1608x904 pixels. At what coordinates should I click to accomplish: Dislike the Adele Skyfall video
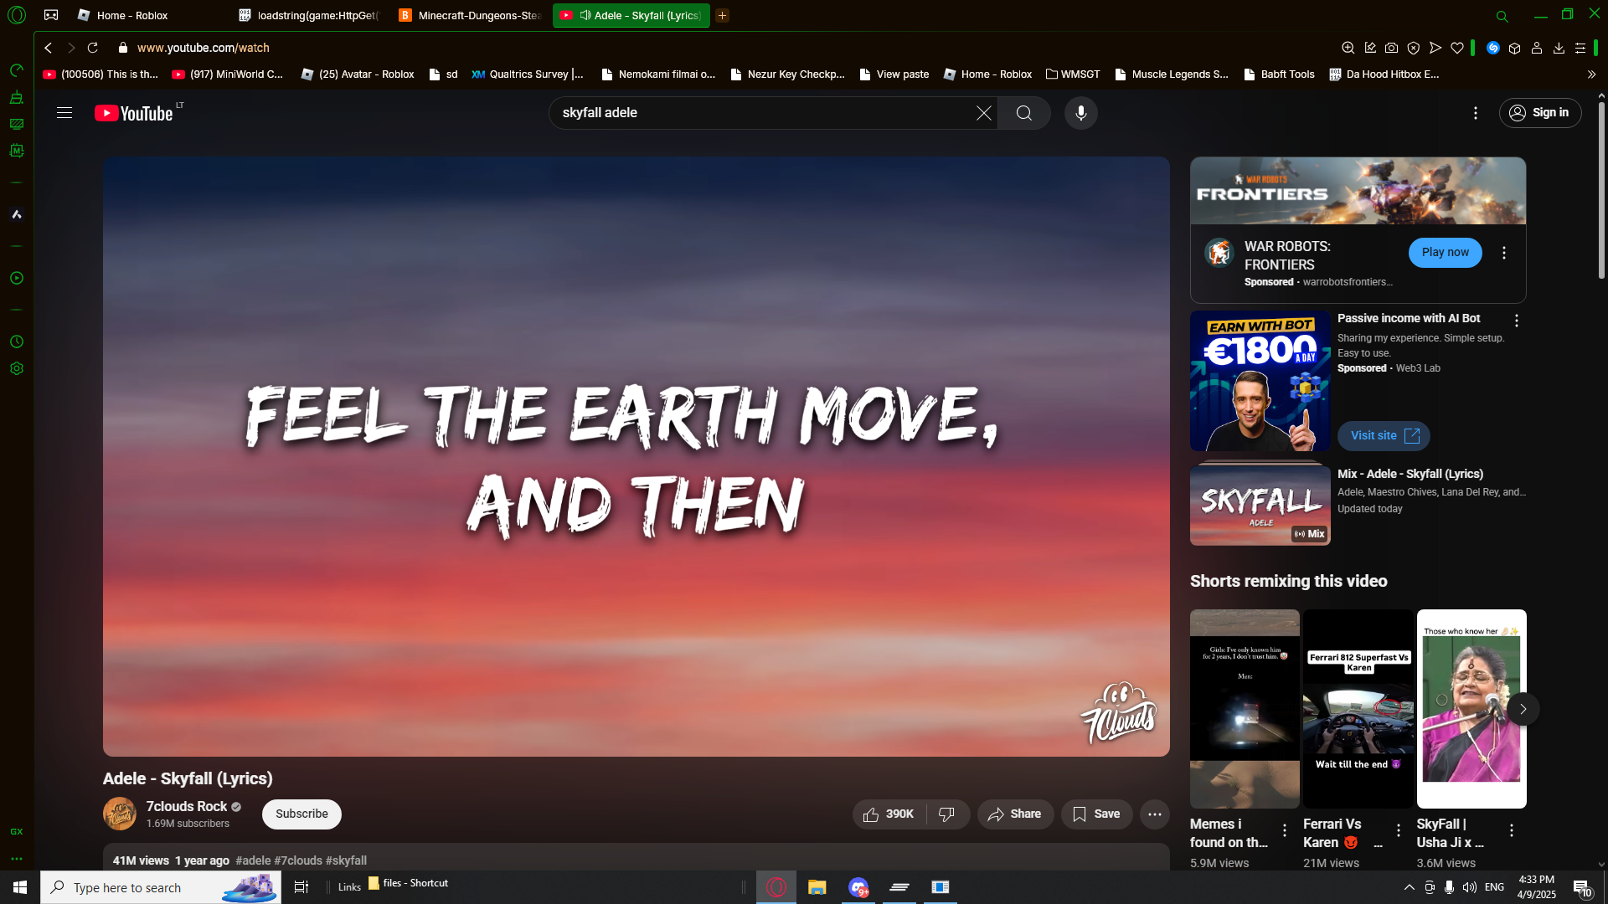[947, 814]
